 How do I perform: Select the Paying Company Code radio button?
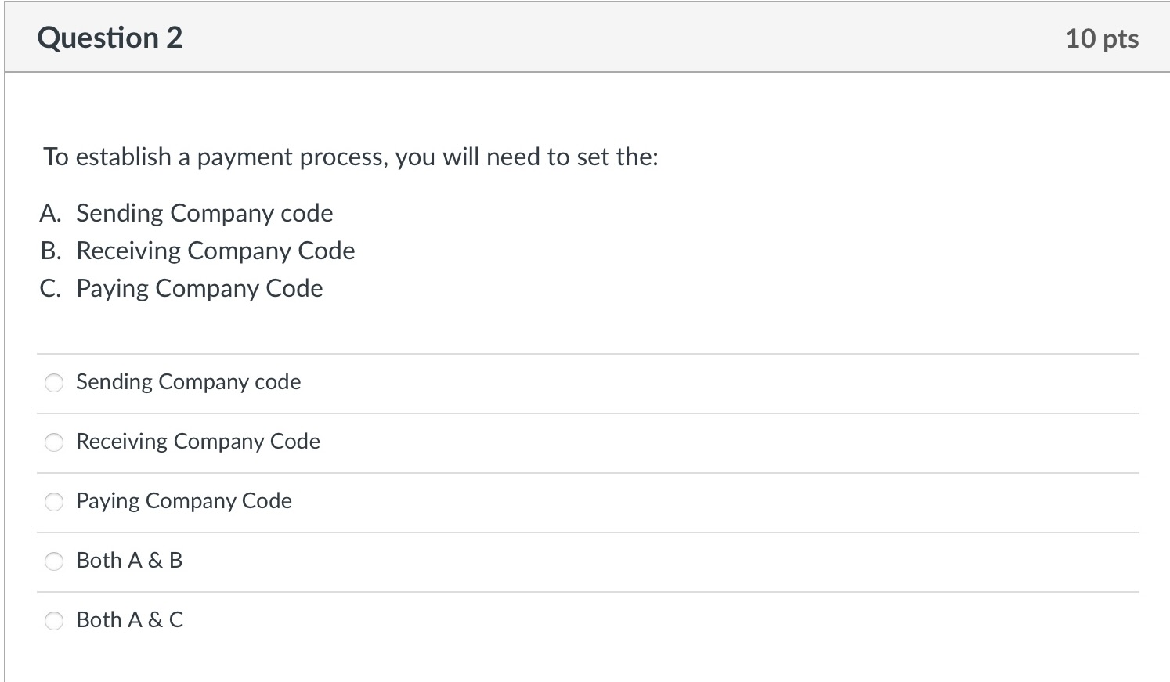(54, 502)
